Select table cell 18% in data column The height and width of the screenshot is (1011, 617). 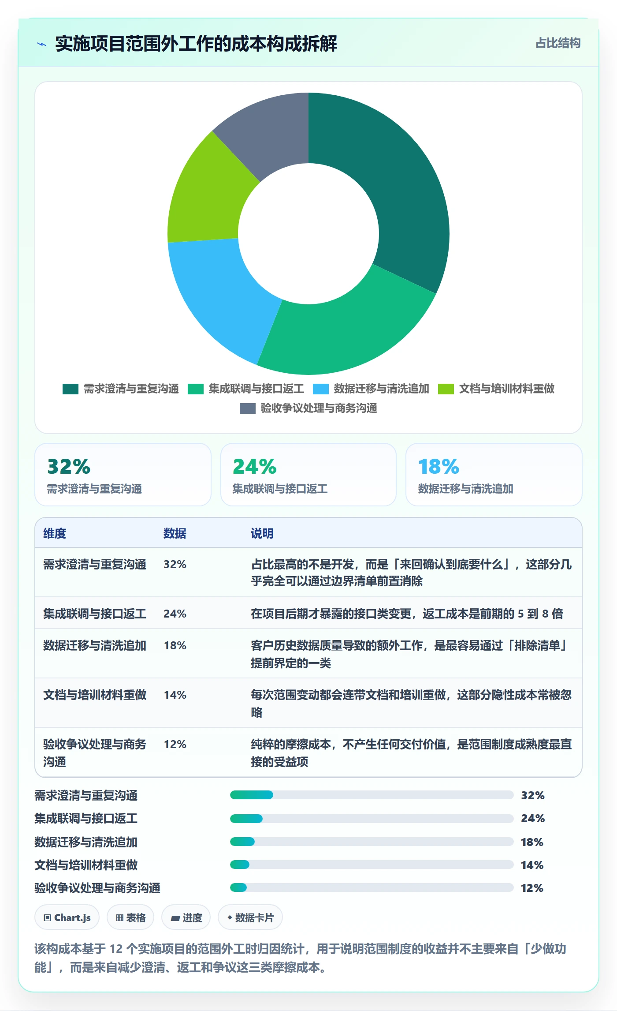(x=175, y=645)
